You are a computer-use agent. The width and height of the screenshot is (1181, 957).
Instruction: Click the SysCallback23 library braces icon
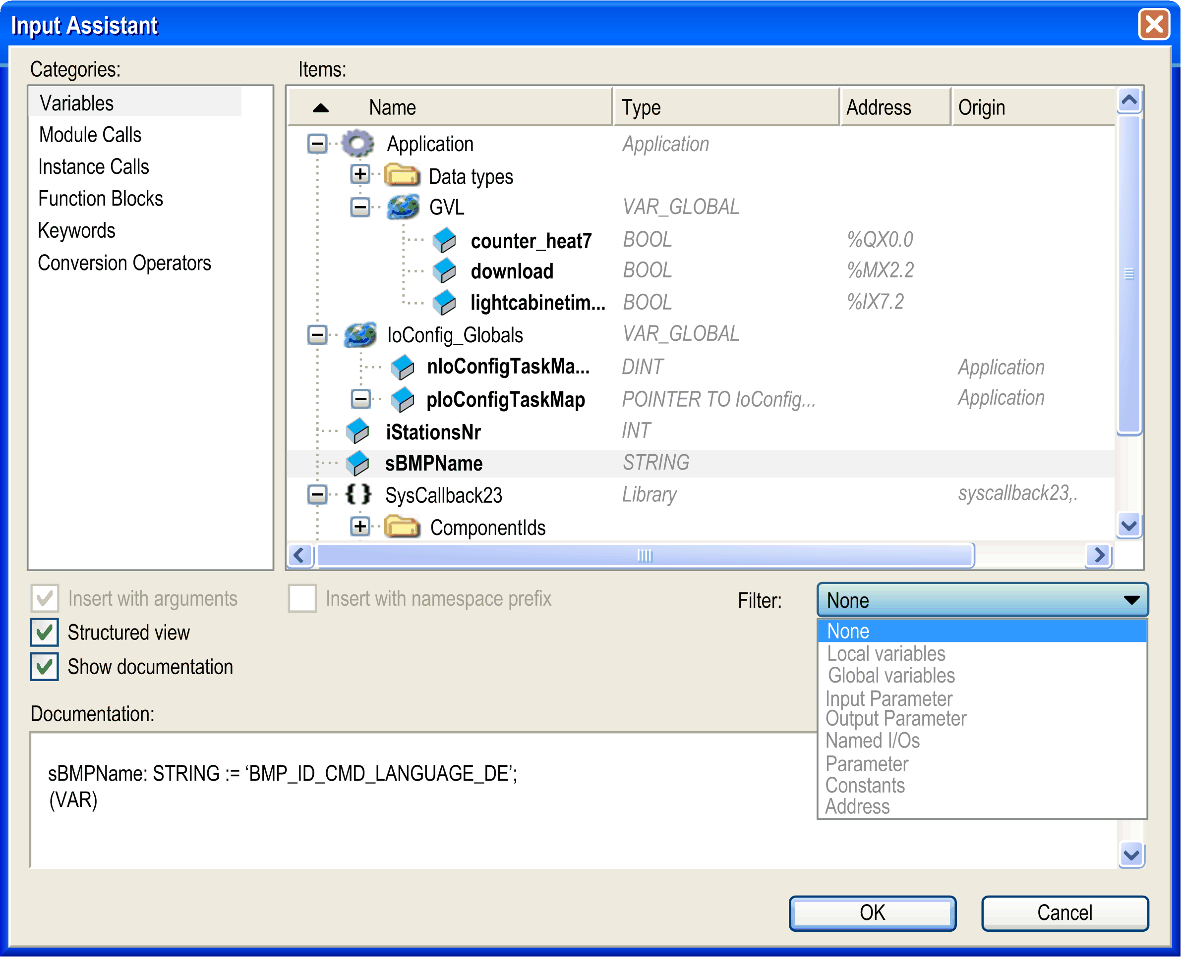358,494
